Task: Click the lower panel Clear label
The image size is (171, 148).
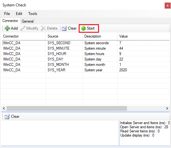Action: [x=15, y=116]
